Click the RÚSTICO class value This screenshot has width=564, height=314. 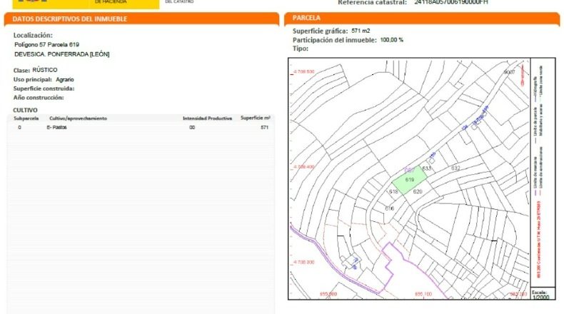[x=45, y=70]
